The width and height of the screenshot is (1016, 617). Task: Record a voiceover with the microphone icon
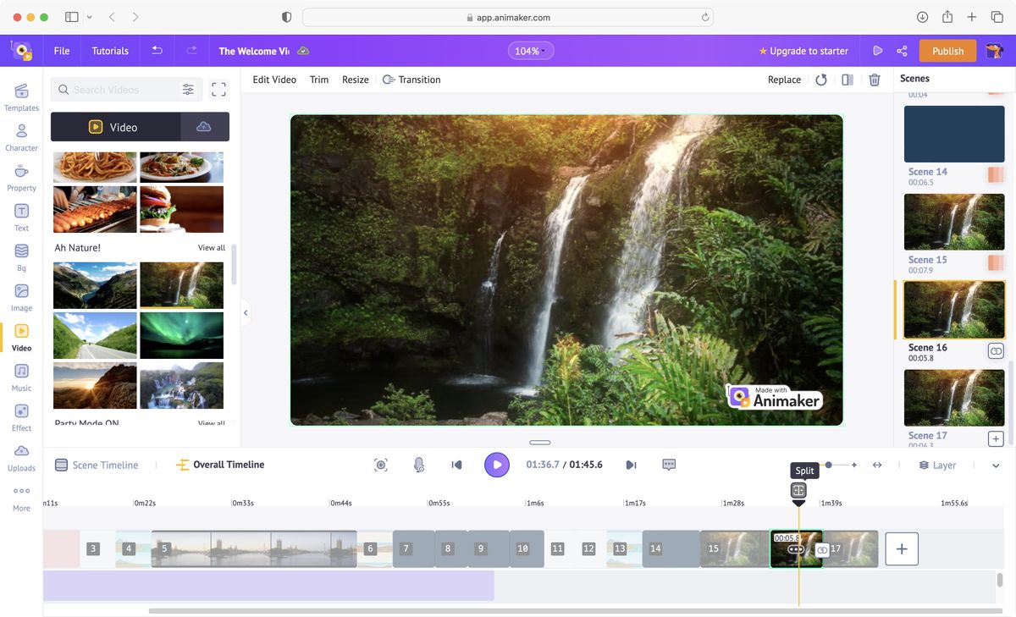[418, 464]
